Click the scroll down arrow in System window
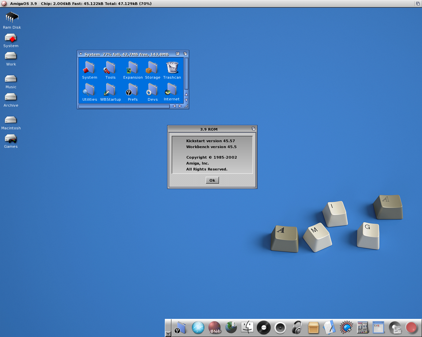This screenshot has height=337, width=422. point(186,100)
